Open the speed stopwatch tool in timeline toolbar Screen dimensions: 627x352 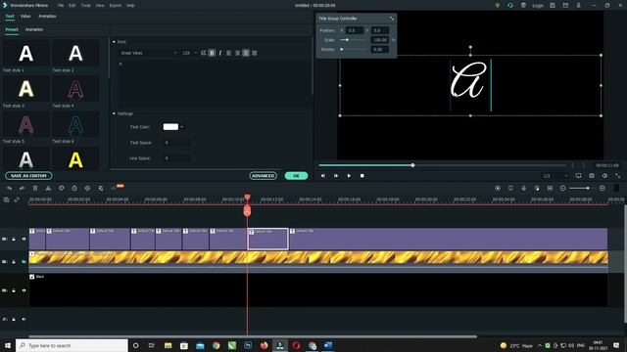[x=74, y=188]
